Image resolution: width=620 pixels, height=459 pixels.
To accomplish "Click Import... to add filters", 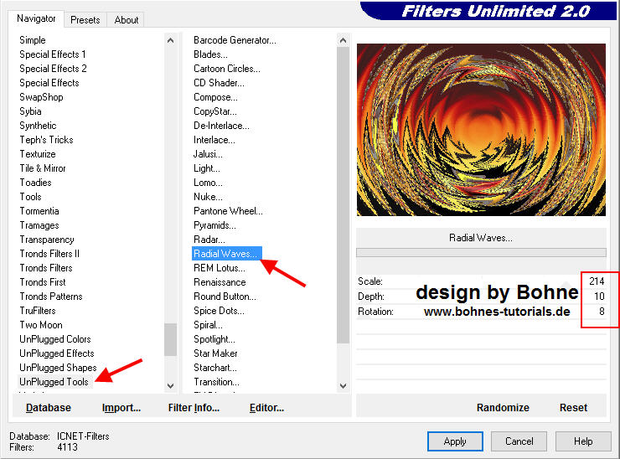I will coord(121,408).
